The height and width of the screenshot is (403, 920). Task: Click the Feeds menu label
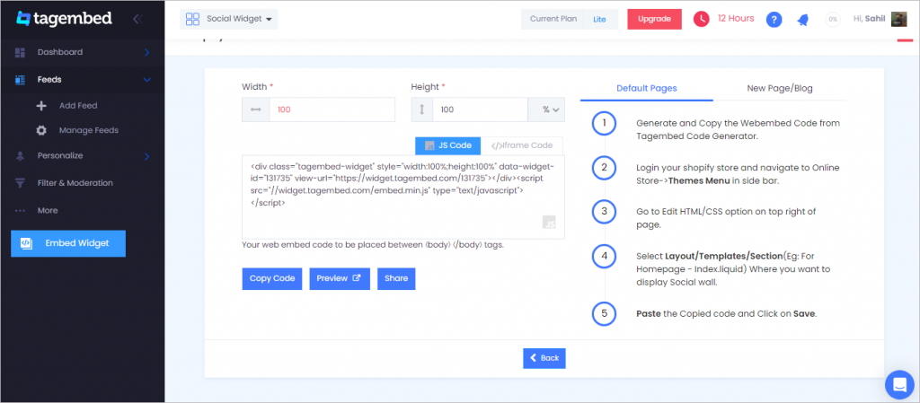(49, 80)
